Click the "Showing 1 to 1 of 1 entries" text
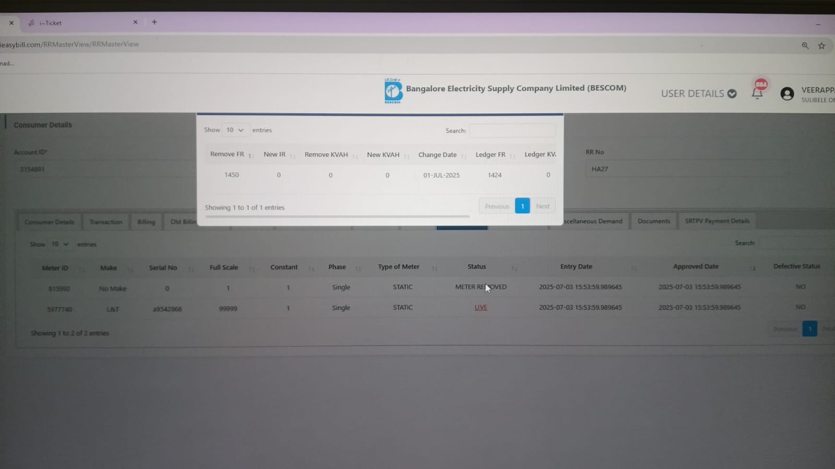Screen dimensions: 835x469 pos(245,207)
